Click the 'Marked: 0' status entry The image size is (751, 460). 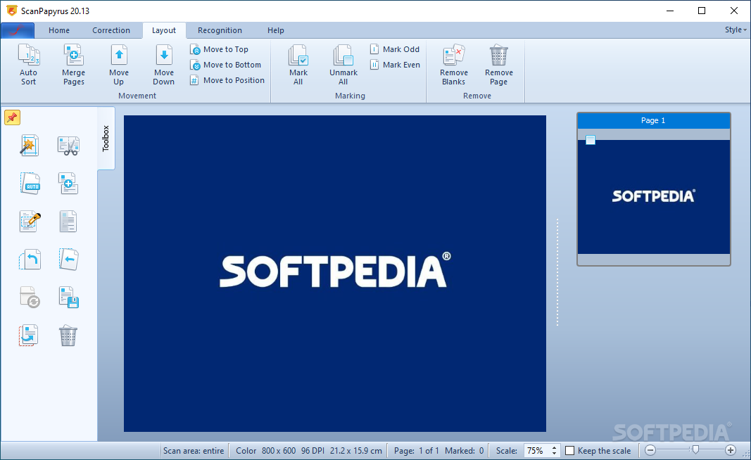coord(464,450)
